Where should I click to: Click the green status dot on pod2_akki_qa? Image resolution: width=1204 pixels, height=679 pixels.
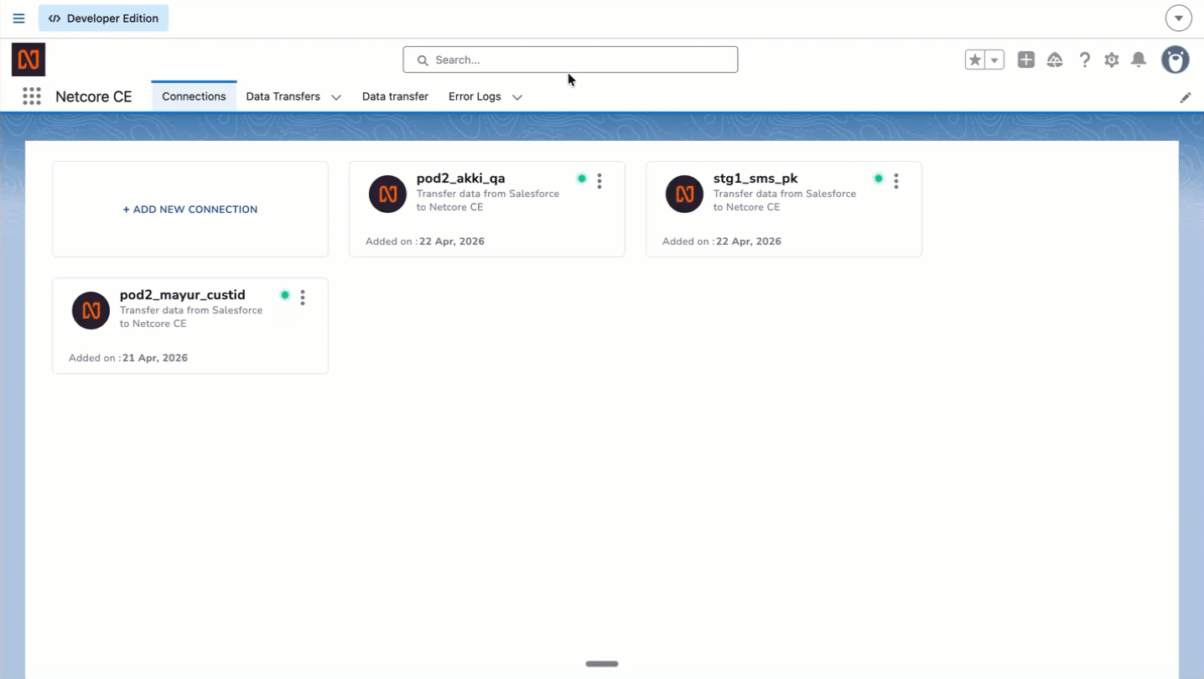click(x=582, y=179)
